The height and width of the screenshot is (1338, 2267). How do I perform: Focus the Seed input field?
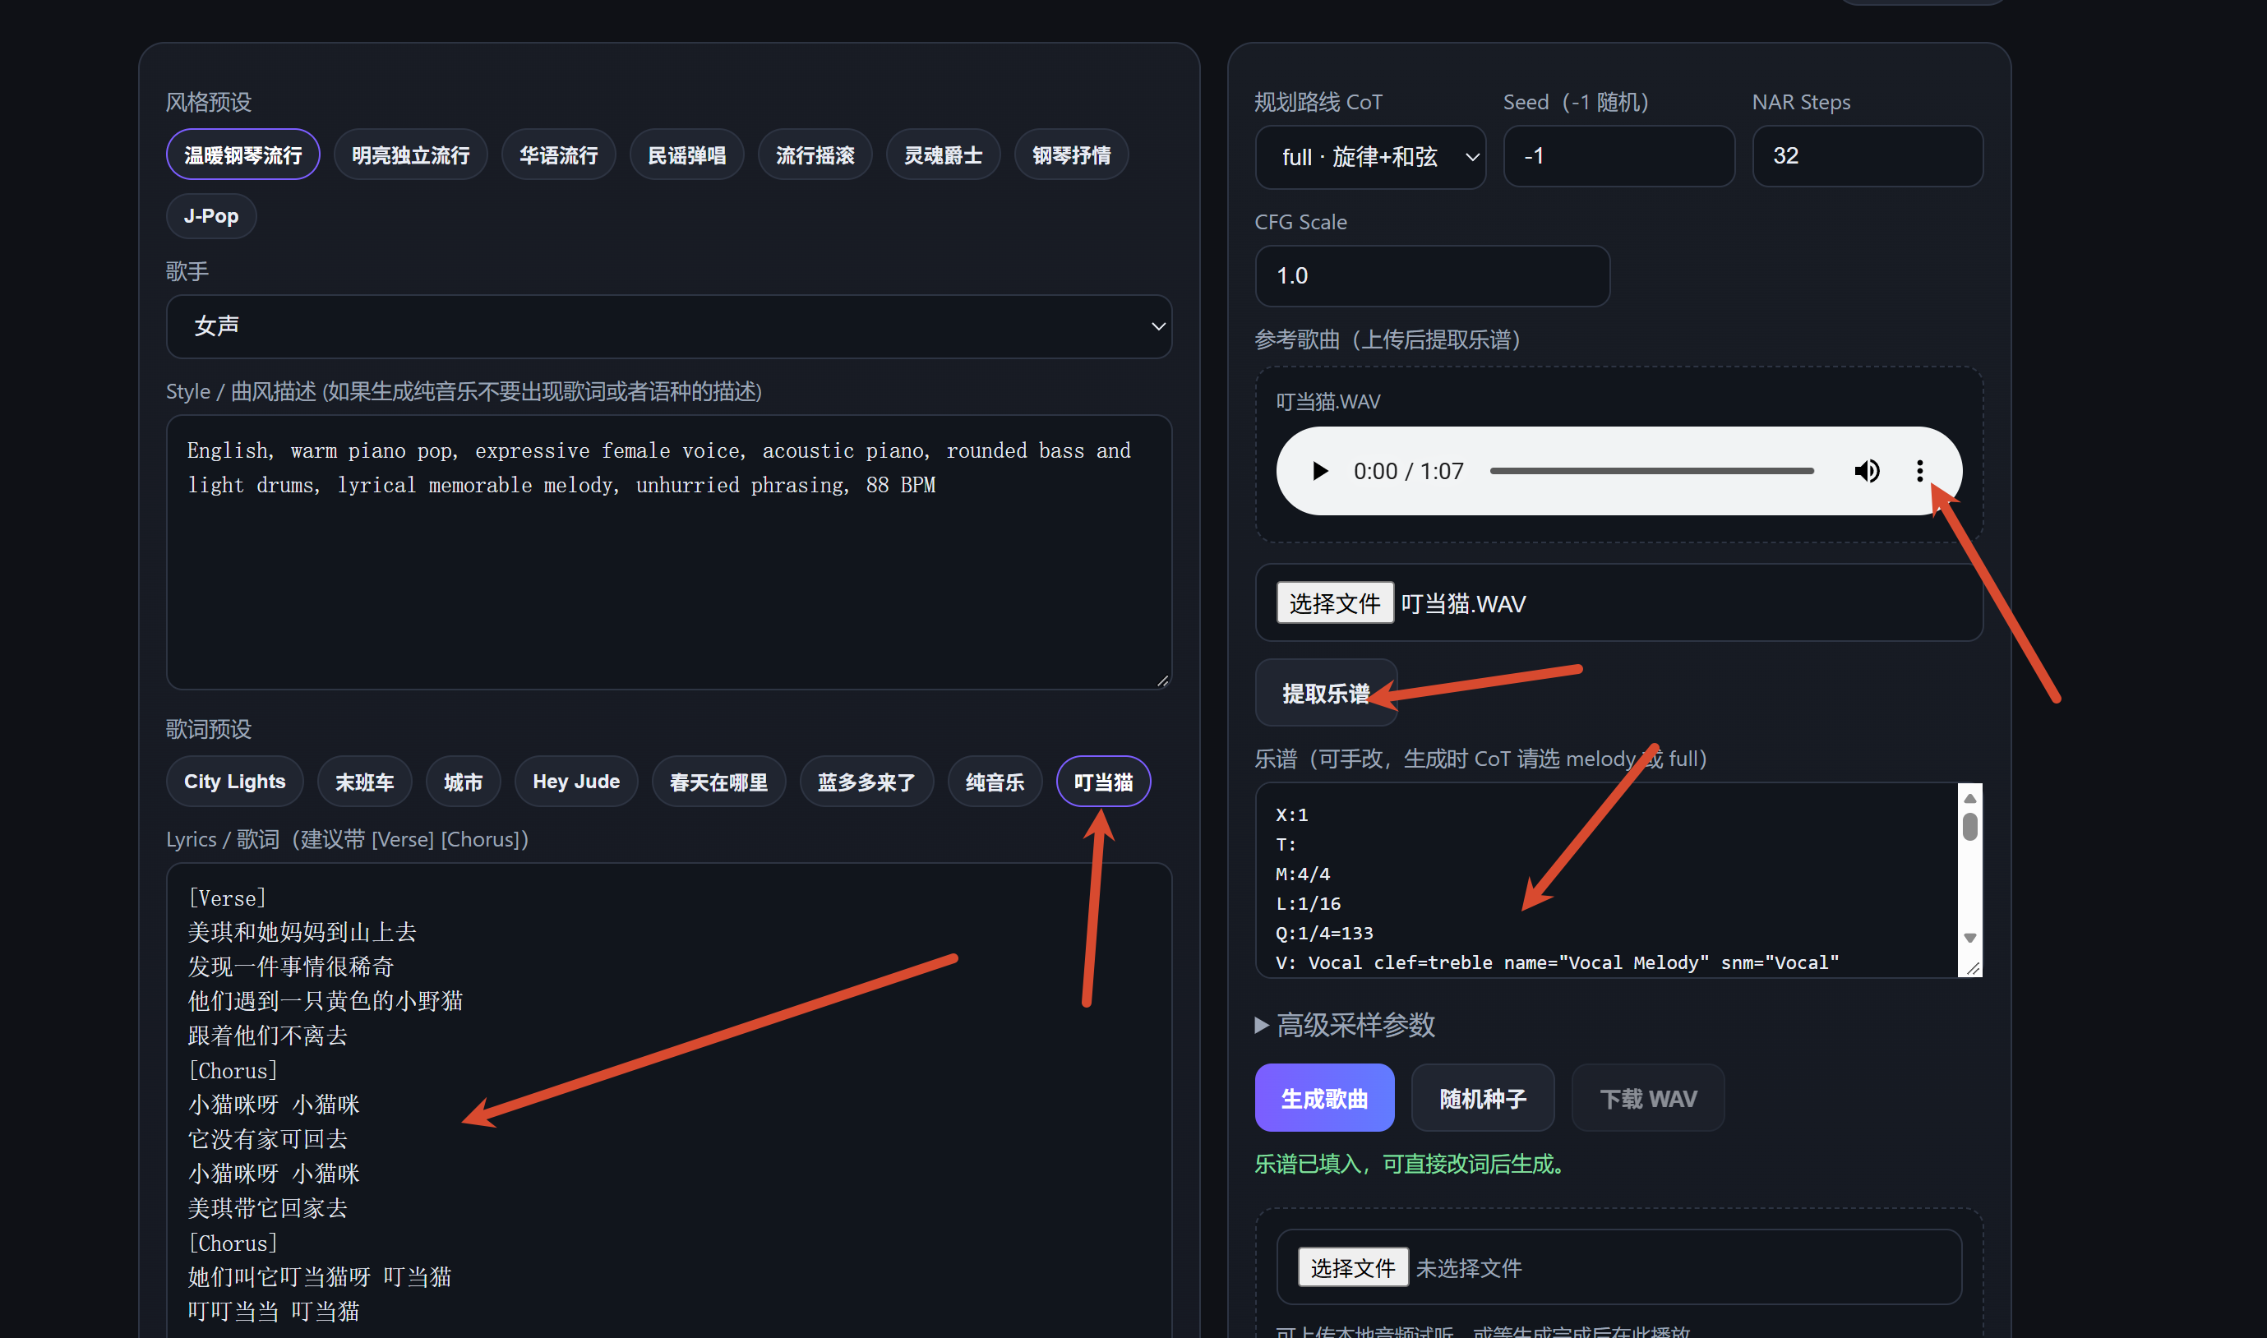click(1618, 156)
